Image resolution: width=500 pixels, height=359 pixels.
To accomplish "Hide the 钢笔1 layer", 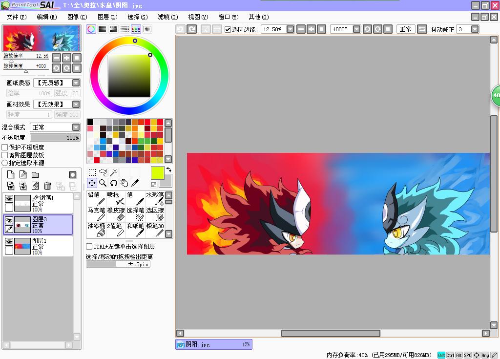I will point(9,199).
